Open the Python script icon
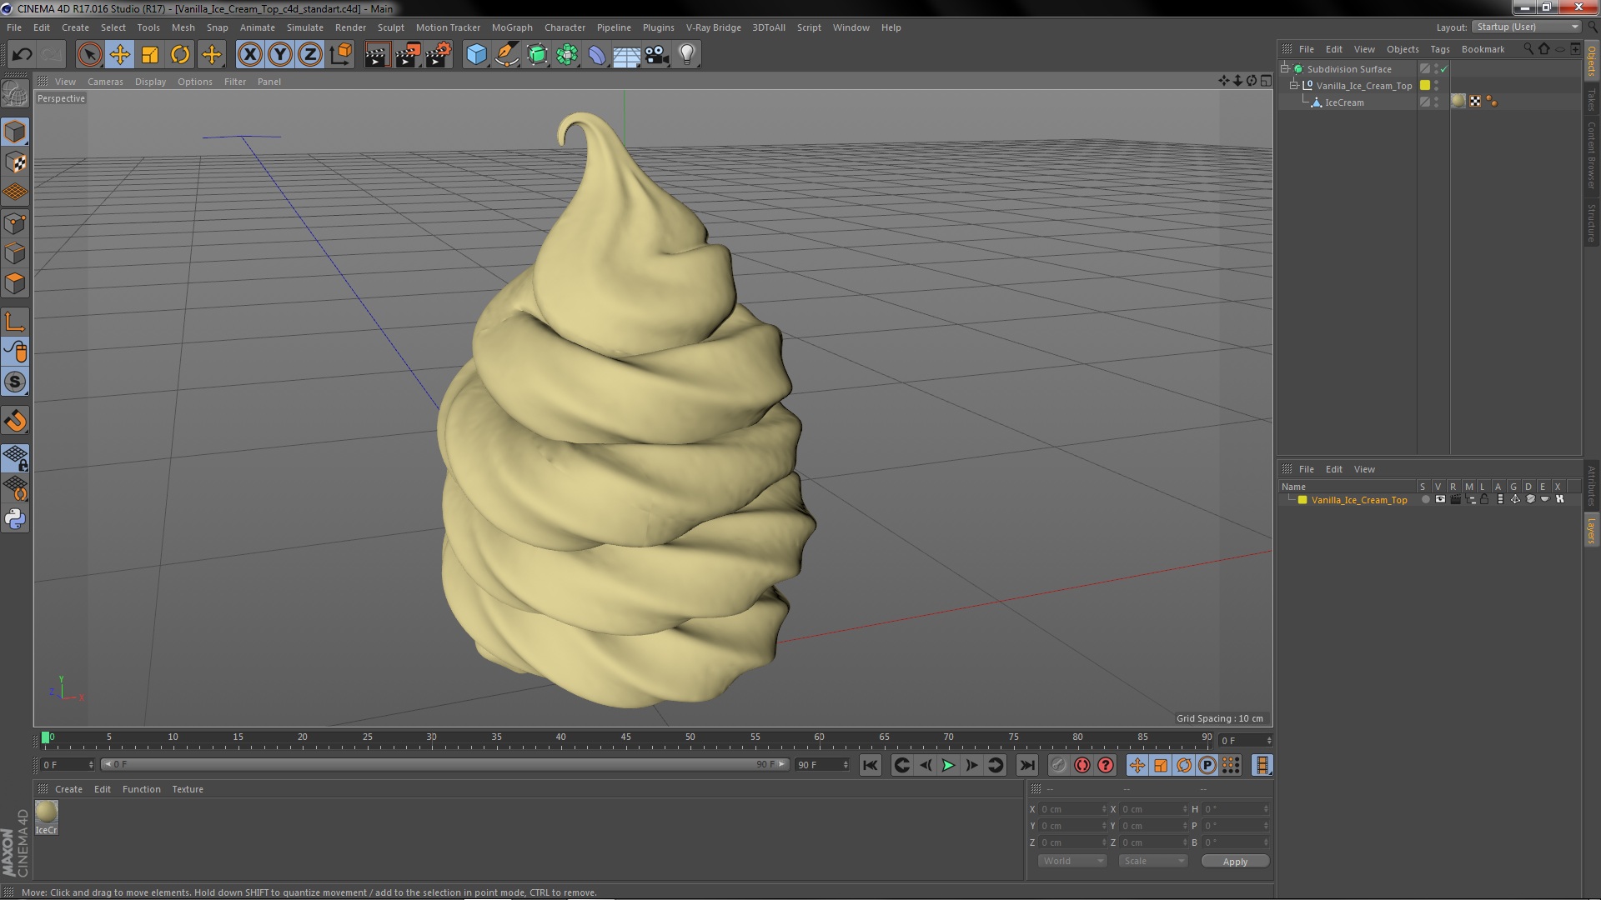This screenshot has height=900, width=1601. 15,519
